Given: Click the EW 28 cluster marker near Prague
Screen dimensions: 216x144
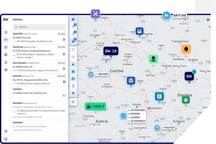Looking at the screenshot, I should pos(111,51).
